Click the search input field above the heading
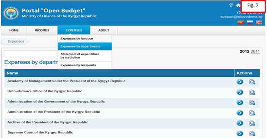This screenshot has width=267, height=138. pos(31,53)
